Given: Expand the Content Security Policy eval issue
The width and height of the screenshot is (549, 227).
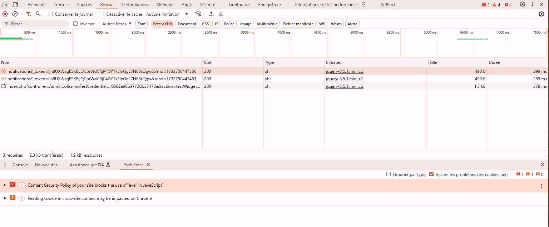Looking at the screenshot, I should [5, 185].
